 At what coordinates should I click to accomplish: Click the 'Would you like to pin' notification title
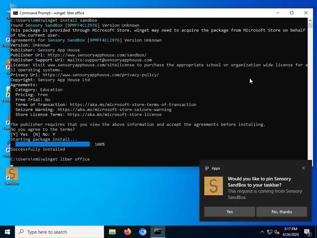pyautogui.click(x=259, y=182)
